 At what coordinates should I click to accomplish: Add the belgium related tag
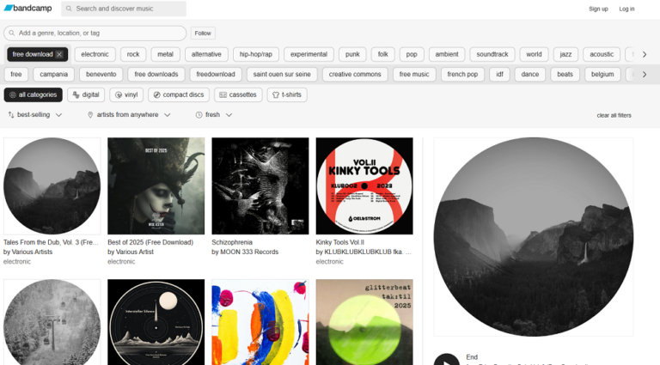602,75
